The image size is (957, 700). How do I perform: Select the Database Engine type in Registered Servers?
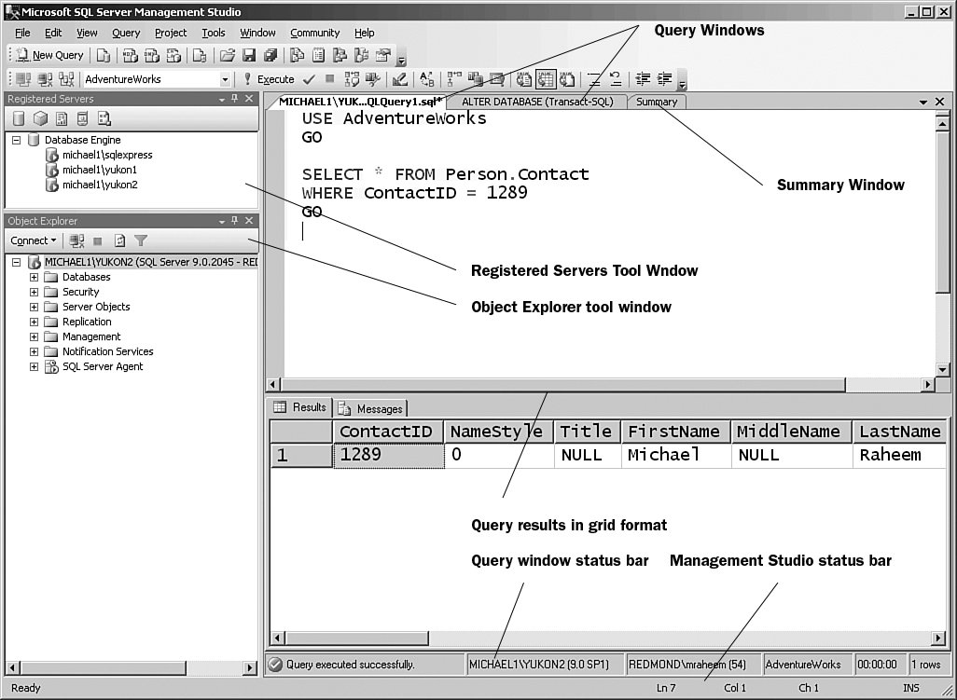[x=19, y=118]
